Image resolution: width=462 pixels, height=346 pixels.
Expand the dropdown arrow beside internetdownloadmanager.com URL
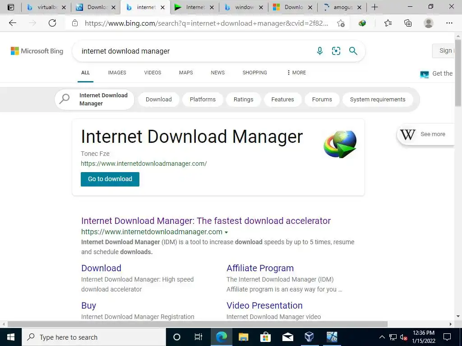pos(226,232)
